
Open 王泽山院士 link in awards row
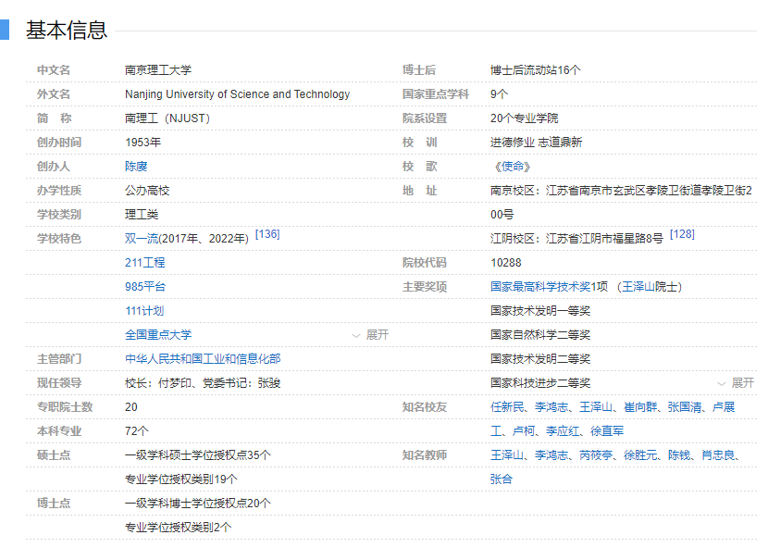[x=650, y=287]
